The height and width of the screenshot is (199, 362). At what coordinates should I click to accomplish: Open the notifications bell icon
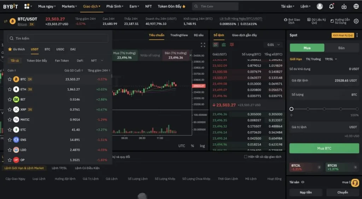coord(332,6)
